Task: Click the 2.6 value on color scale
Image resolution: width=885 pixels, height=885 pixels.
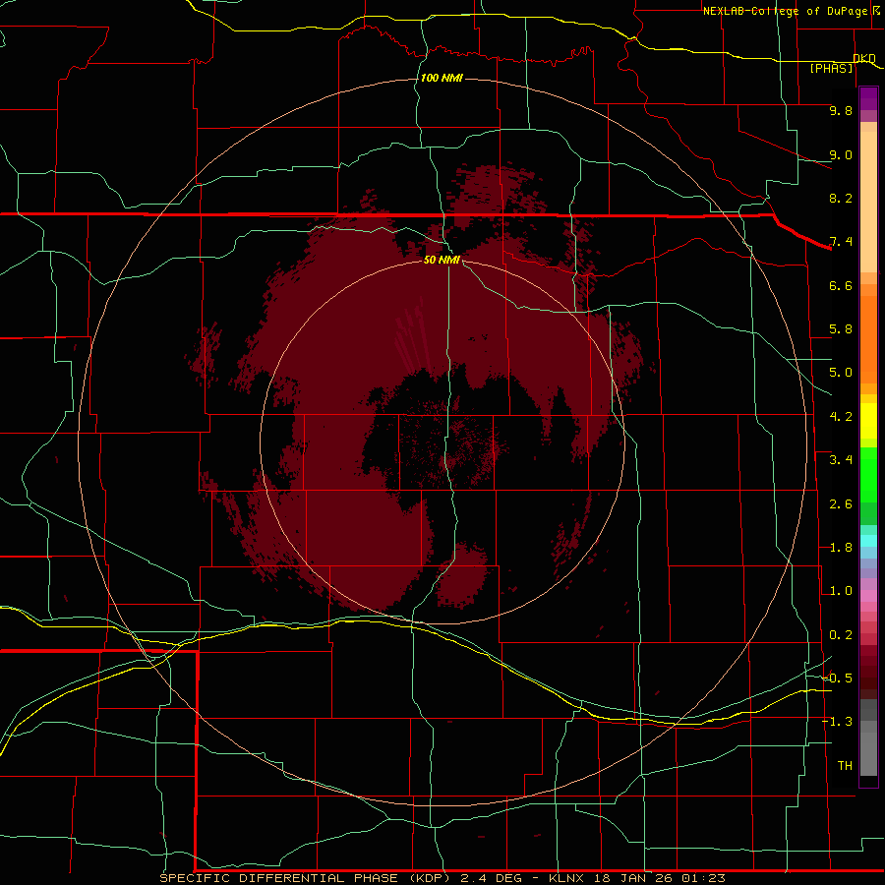Action: (x=841, y=504)
